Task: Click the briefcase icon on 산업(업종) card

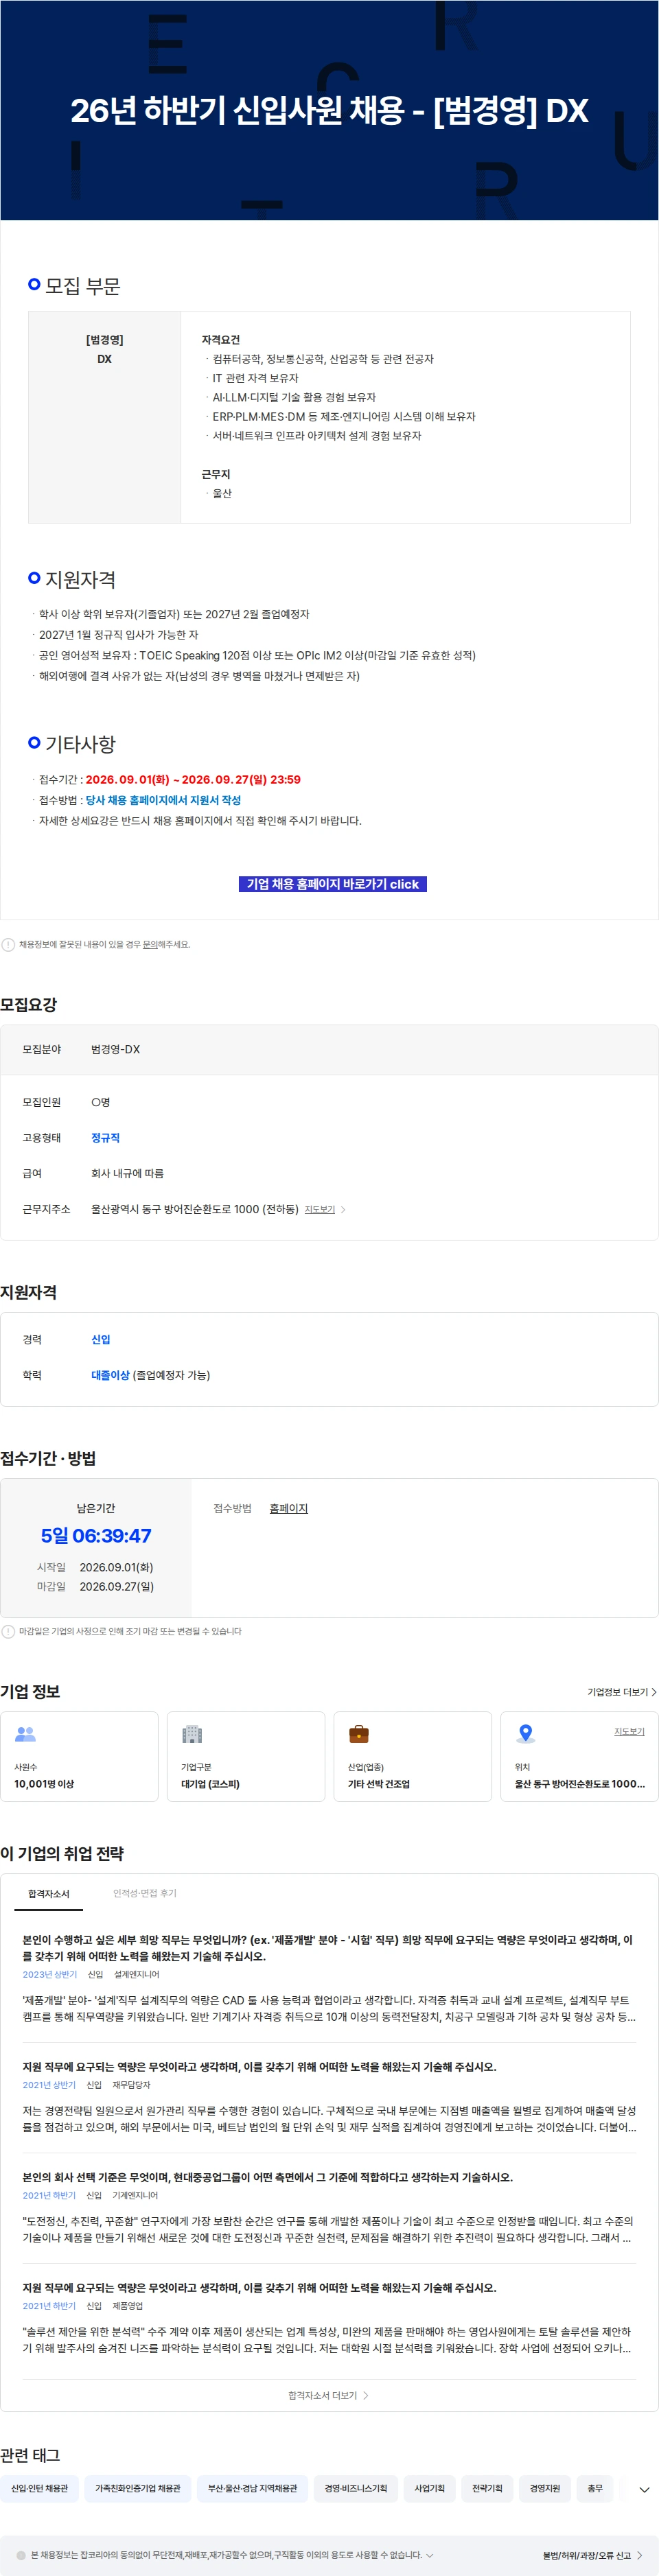Action: click(359, 1734)
